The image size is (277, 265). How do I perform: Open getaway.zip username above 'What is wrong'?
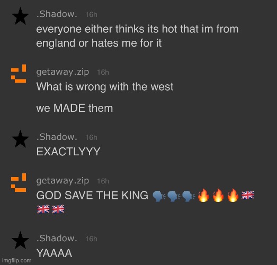62,72
